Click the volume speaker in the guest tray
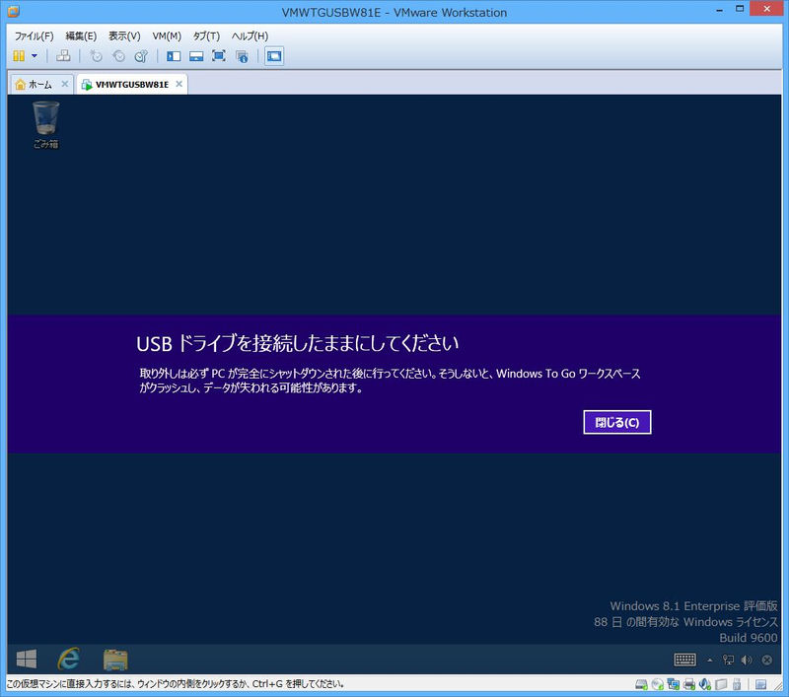 [747, 660]
